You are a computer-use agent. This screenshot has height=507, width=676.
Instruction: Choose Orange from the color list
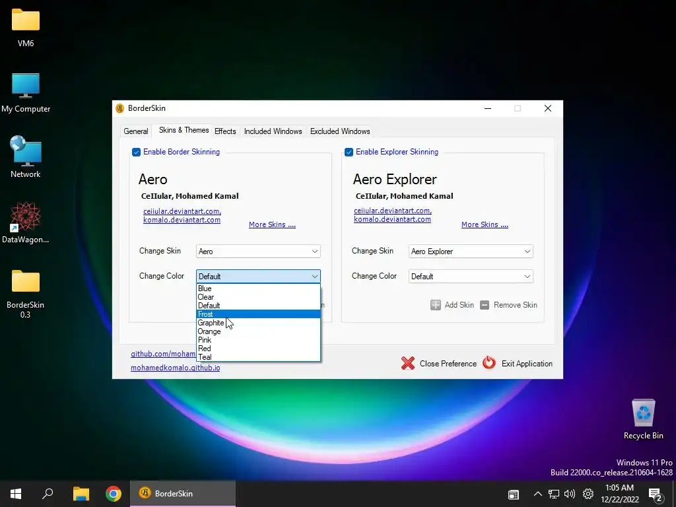[258, 331]
